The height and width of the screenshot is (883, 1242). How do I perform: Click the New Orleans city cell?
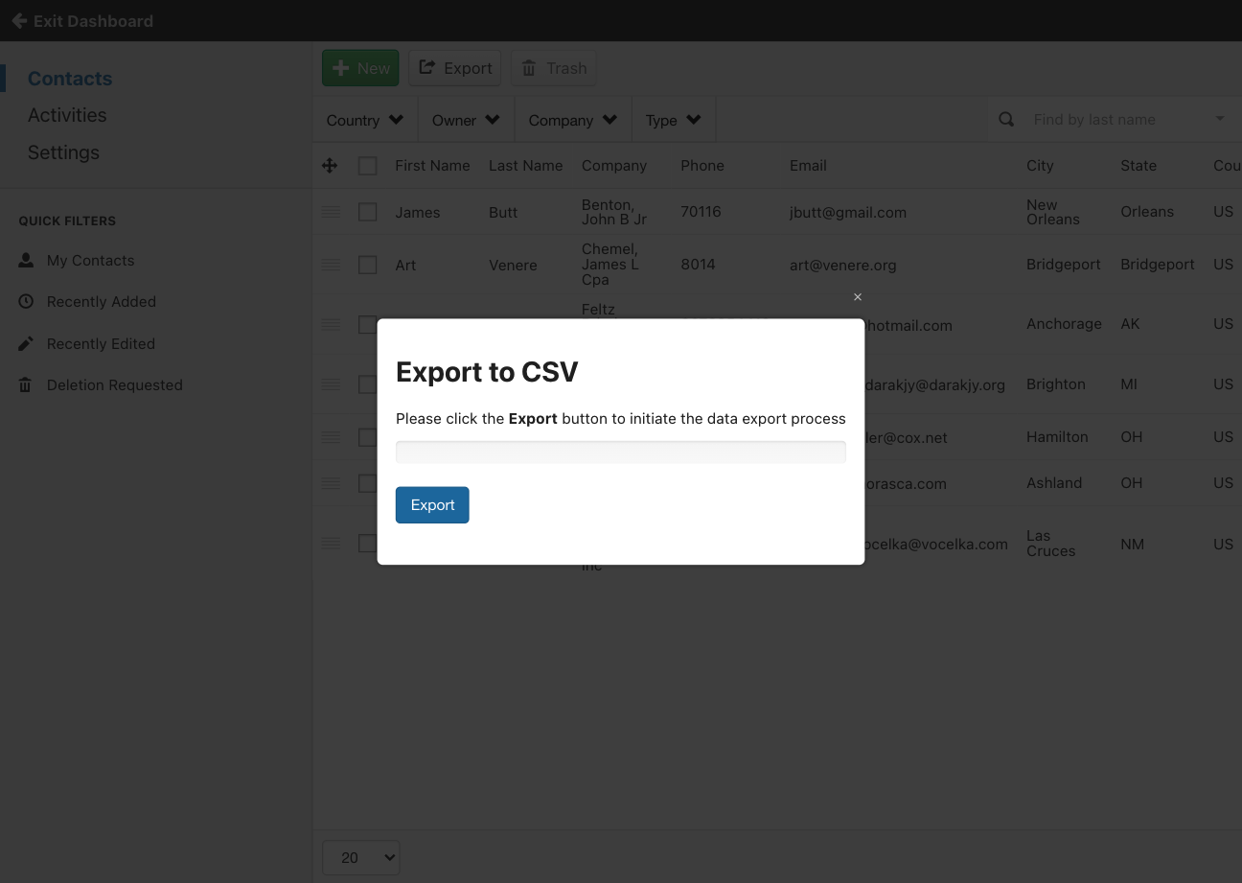pyautogui.click(x=1053, y=212)
